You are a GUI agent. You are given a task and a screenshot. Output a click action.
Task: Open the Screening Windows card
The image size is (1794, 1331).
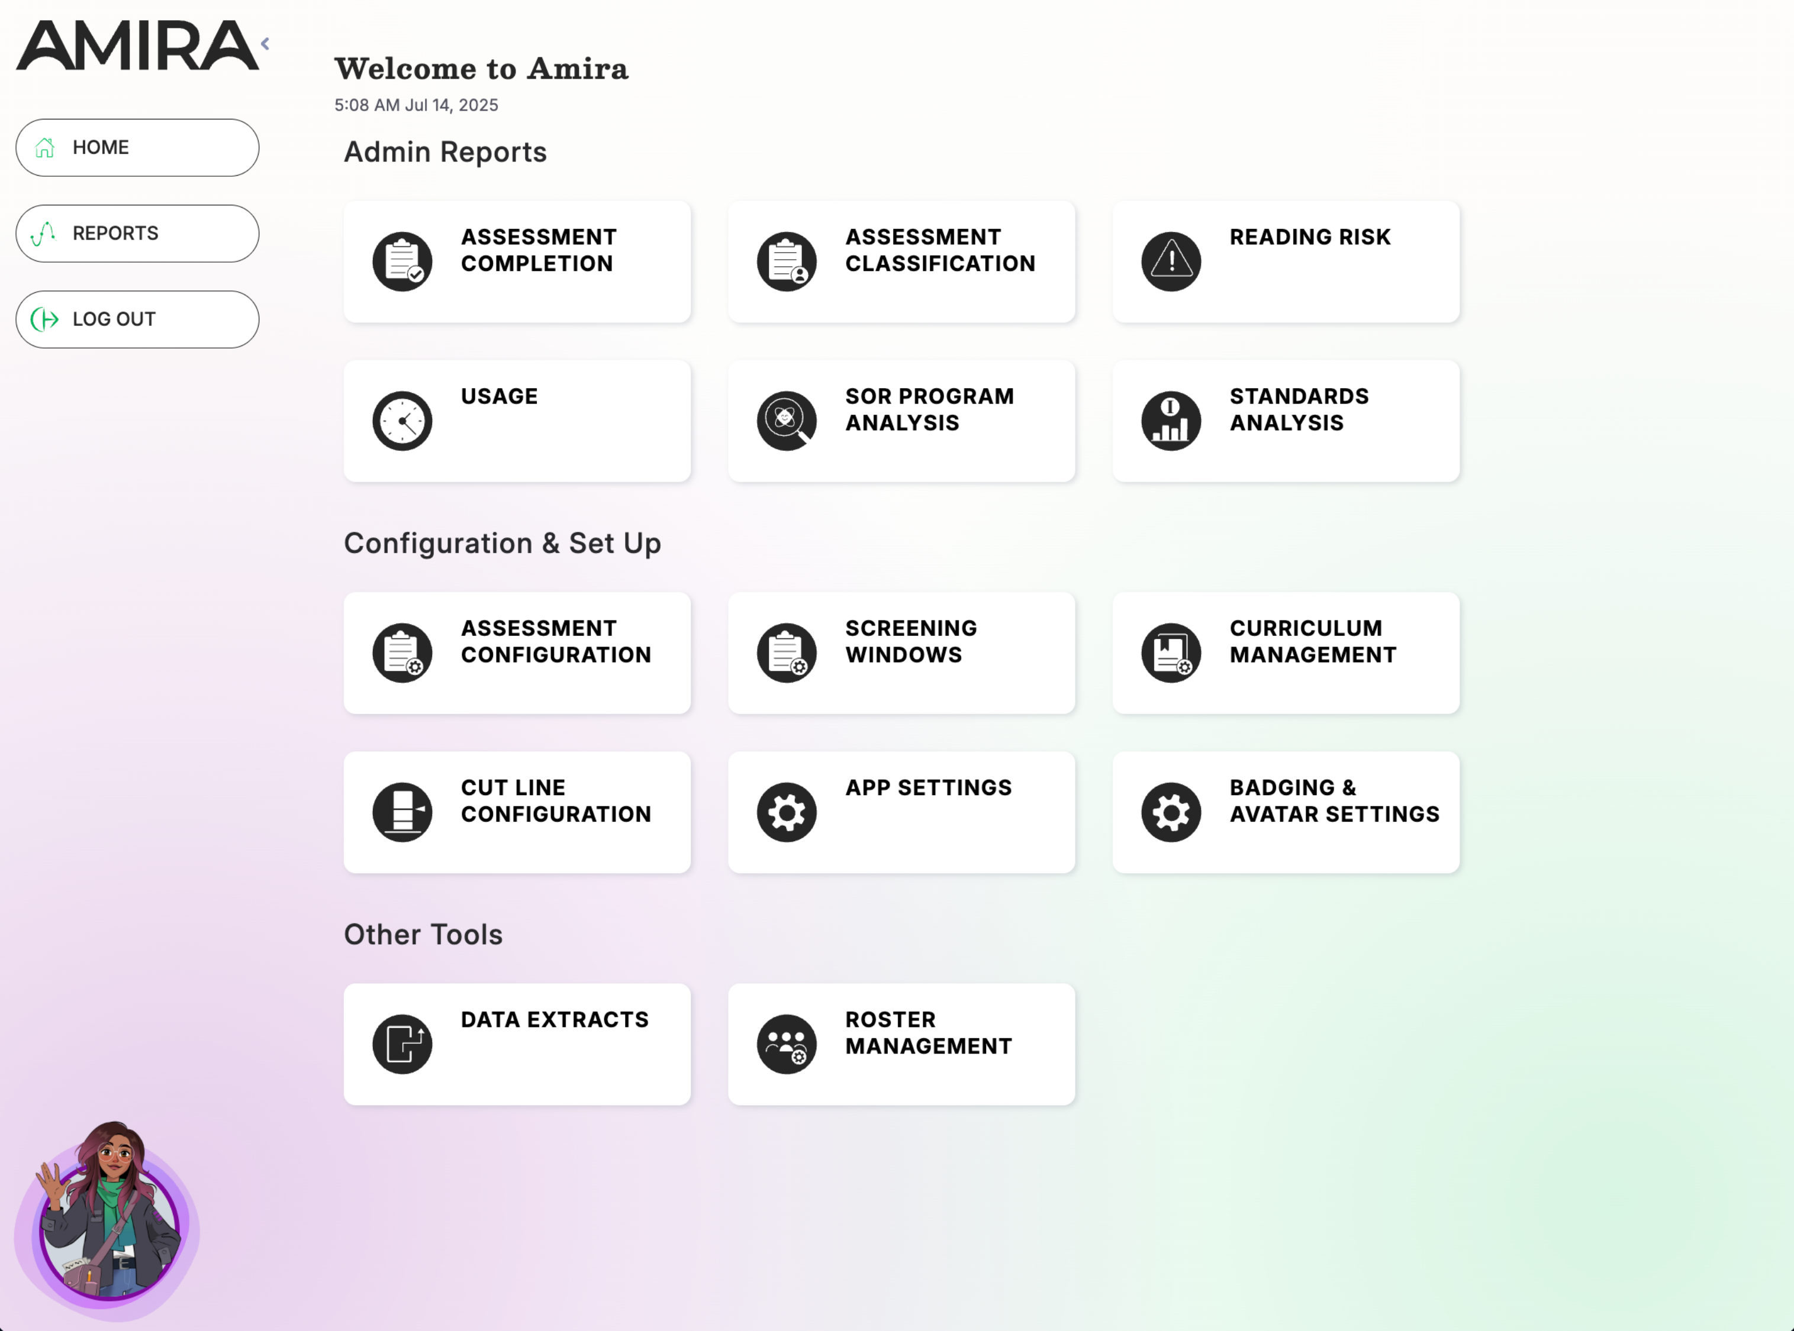coord(901,652)
